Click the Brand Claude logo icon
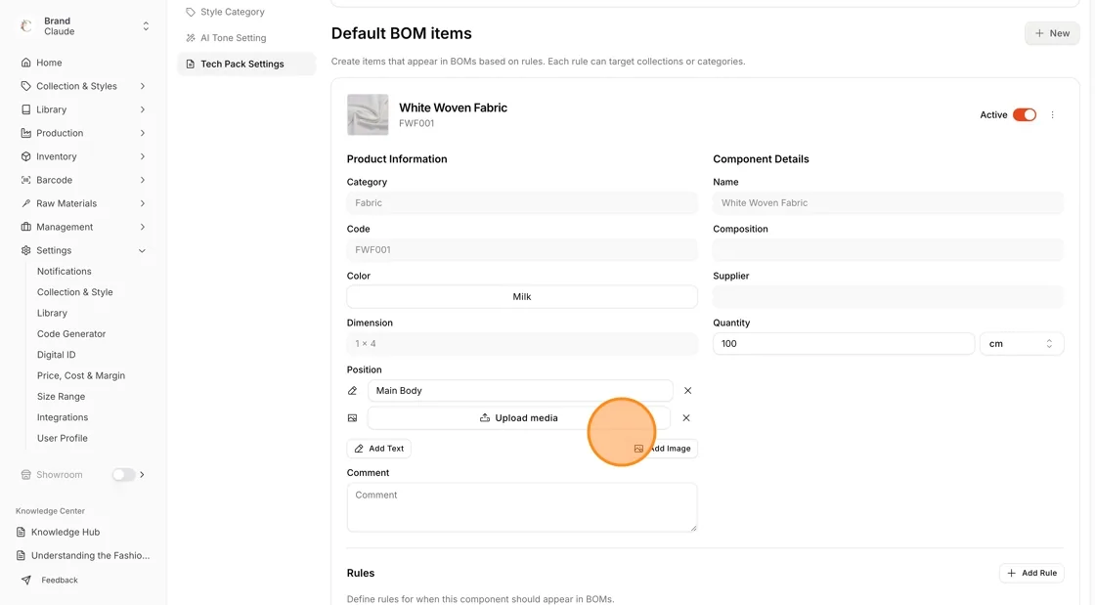The height and width of the screenshot is (605, 1095). [x=26, y=25]
